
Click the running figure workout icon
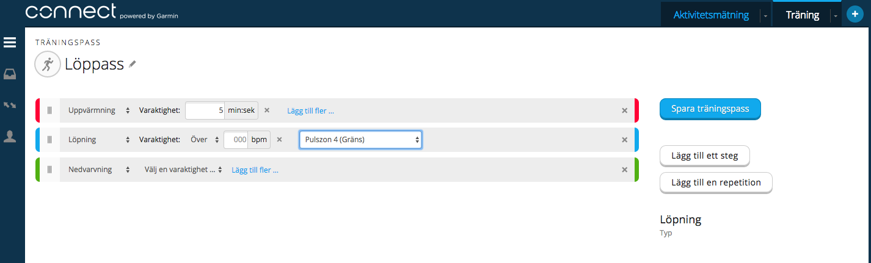tap(47, 64)
